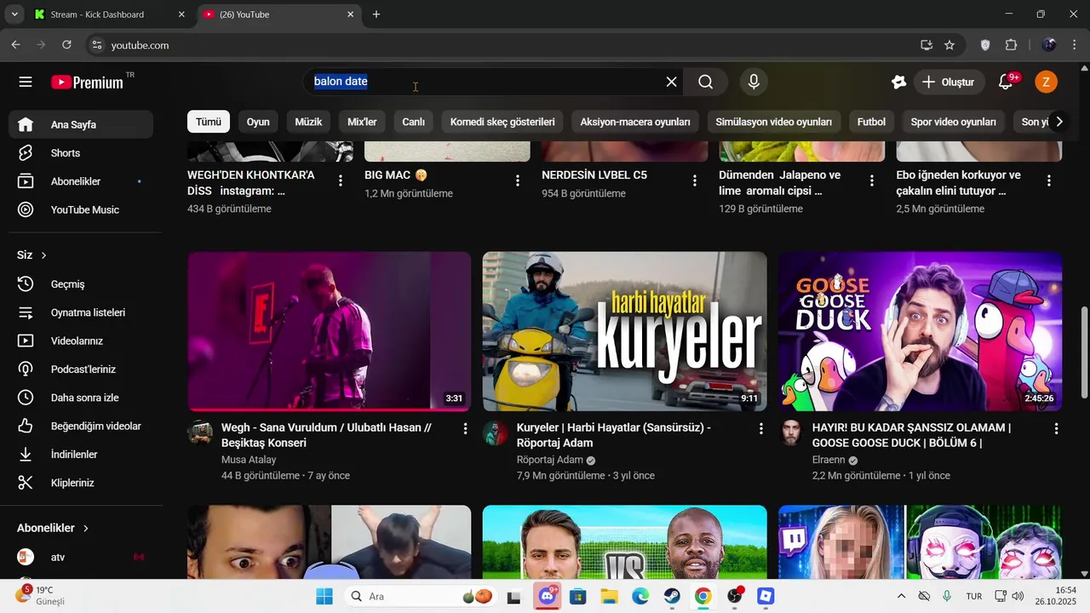Viewport: 1090px width, 613px height.
Task: Open İndirilenler downloads
Action: 81,455
